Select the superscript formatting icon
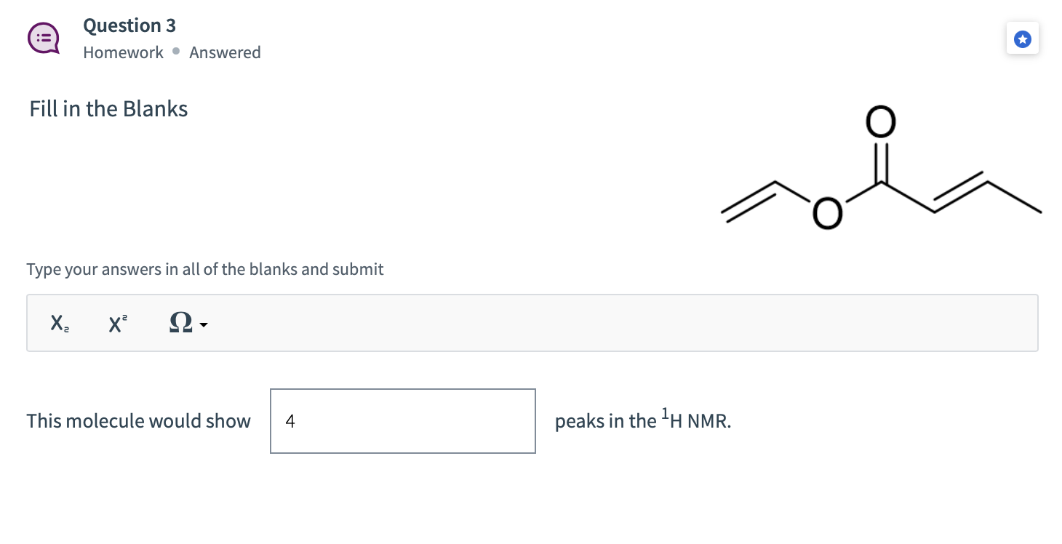 click(117, 322)
